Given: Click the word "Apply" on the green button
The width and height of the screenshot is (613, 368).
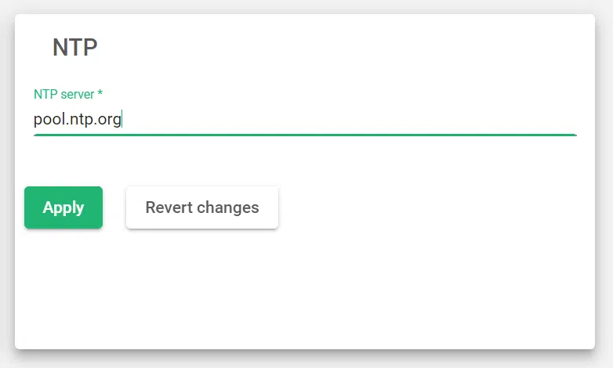Looking at the screenshot, I should point(63,207).
